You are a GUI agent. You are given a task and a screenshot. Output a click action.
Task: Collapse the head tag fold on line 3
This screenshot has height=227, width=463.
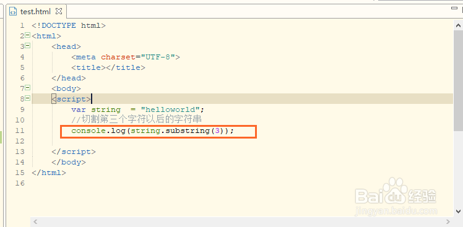[x=27, y=46]
